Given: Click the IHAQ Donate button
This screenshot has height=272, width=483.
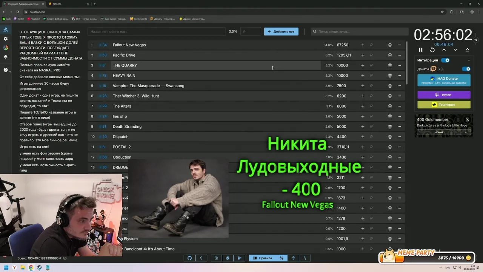Looking at the screenshot, I should click(444, 80).
